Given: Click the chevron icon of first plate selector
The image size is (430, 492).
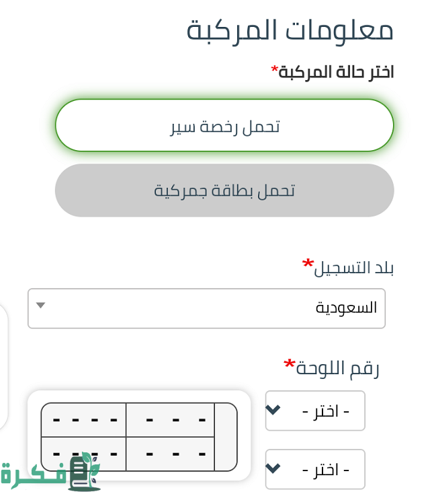Looking at the screenshot, I should (x=273, y=409).
